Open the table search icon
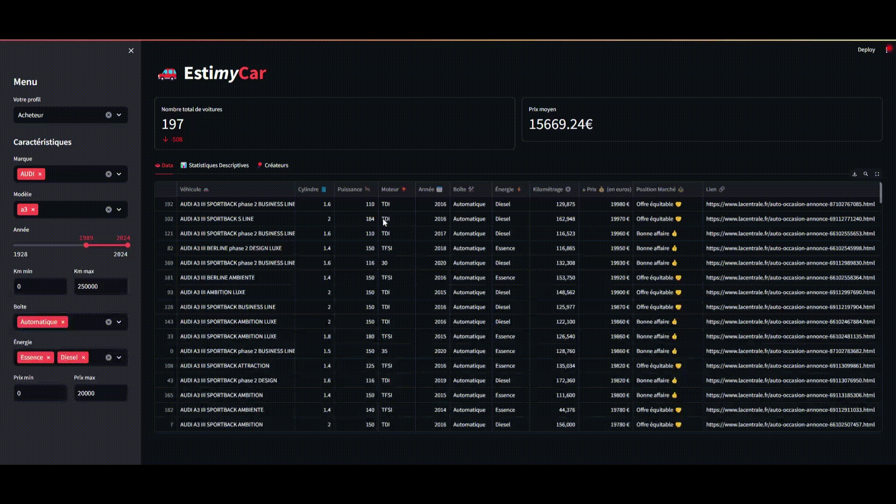 point(866,174)
